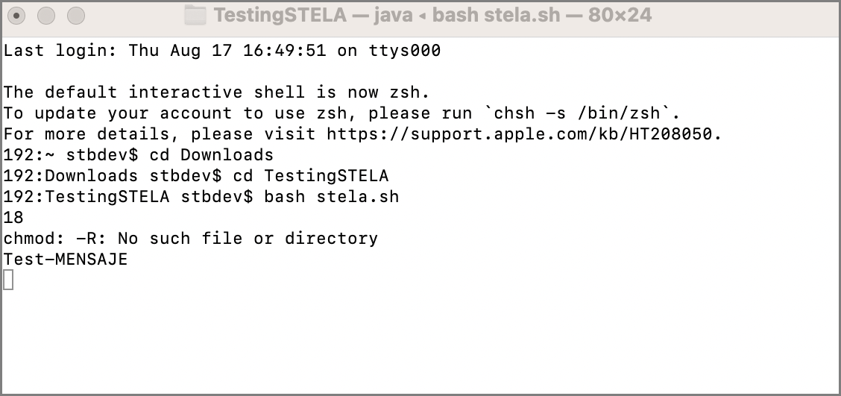Screen dimensions: 841x396
Task: Select the chmod "No such file or directory" error
Action: tap(190, 238)
